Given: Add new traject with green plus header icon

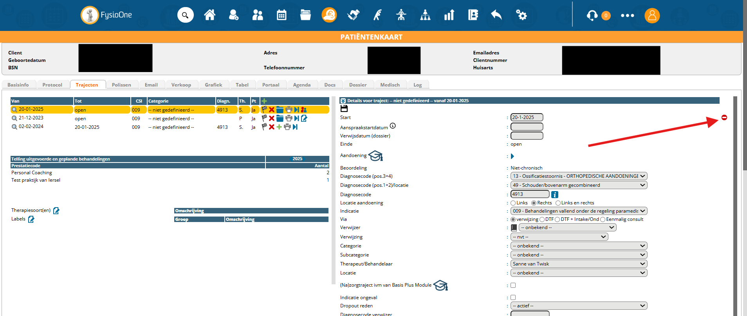Looking at the screenshot, I should click(x=264, y=101).
